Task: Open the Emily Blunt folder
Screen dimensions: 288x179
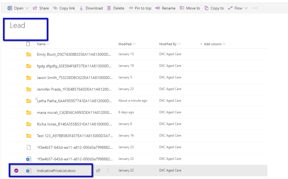Action: coord(74,54)
